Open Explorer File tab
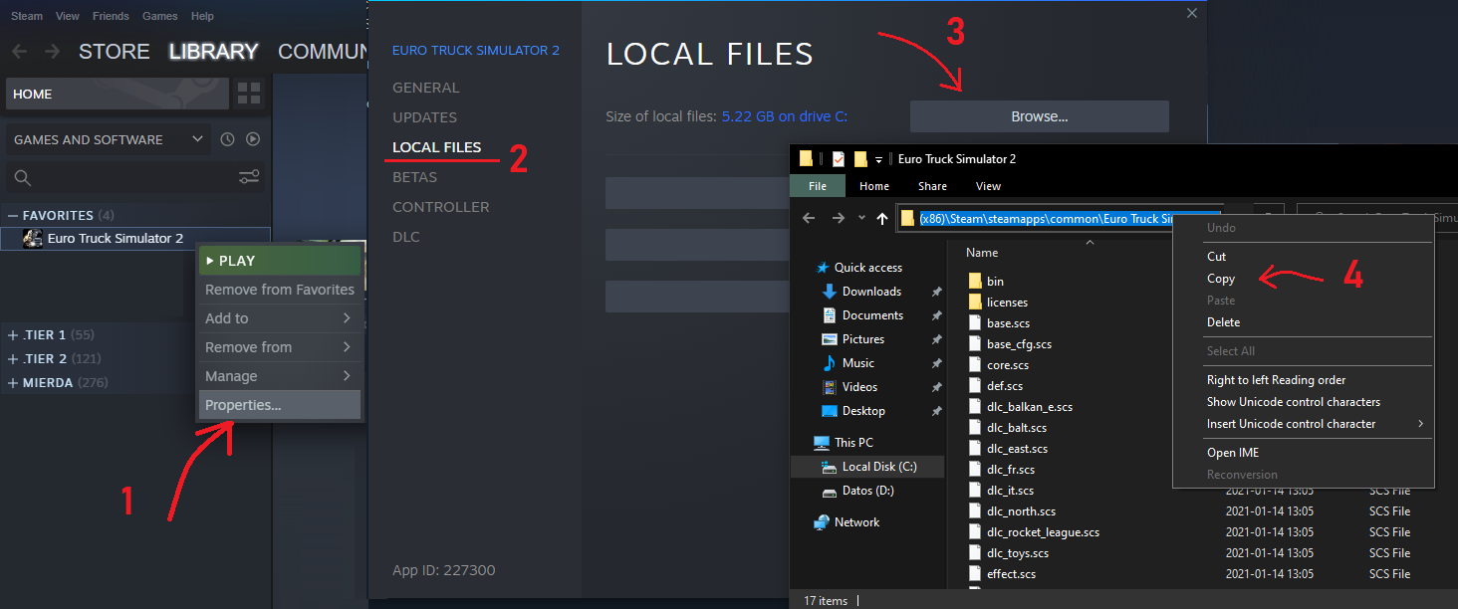The image size is (1458, 609). point(818,186)
